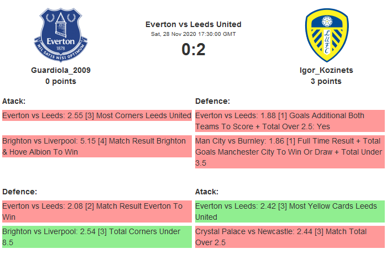Select the Most Corners Leeds United bet
Image resolution: width=387 pixels, height=254 pixels.
click(x=97, y=116)
